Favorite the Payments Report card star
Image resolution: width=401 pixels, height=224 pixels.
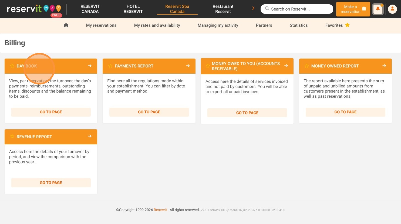(110, 66)
